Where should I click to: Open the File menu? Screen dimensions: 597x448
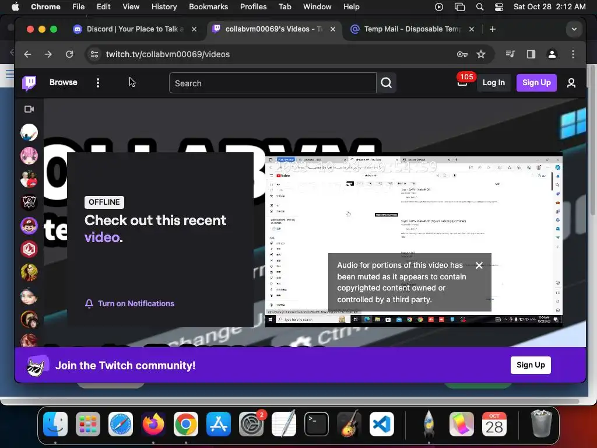click(79, 7)
